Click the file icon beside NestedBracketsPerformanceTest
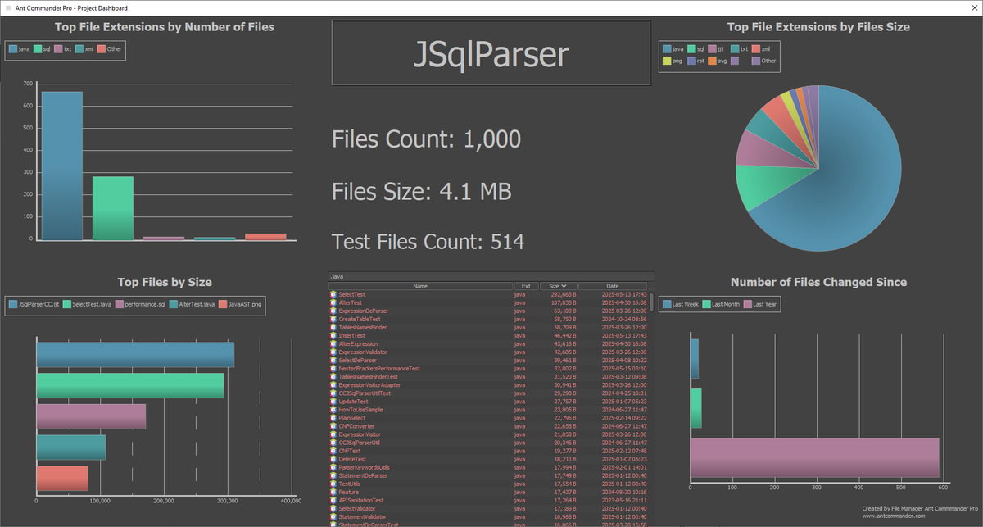The image size is (983, 527). tap(333, 368)
